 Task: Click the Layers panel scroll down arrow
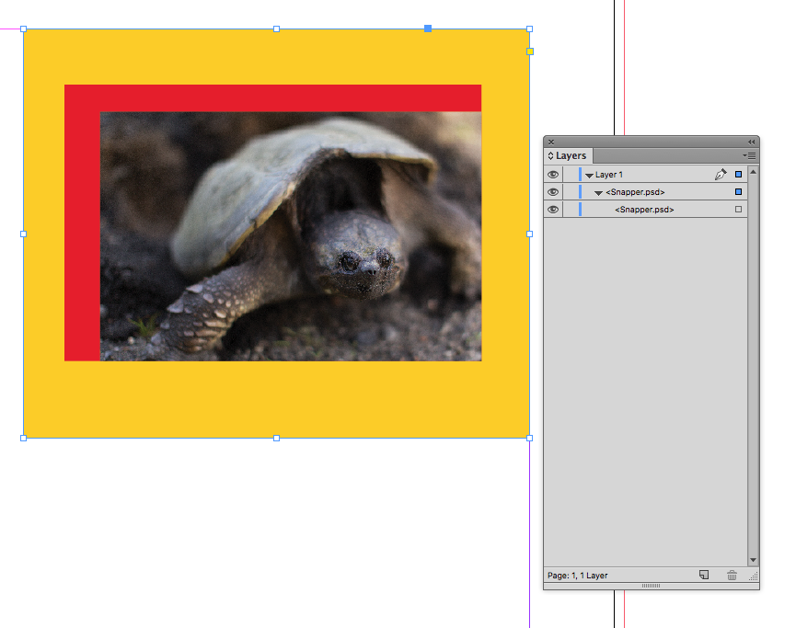coord(753,560)
